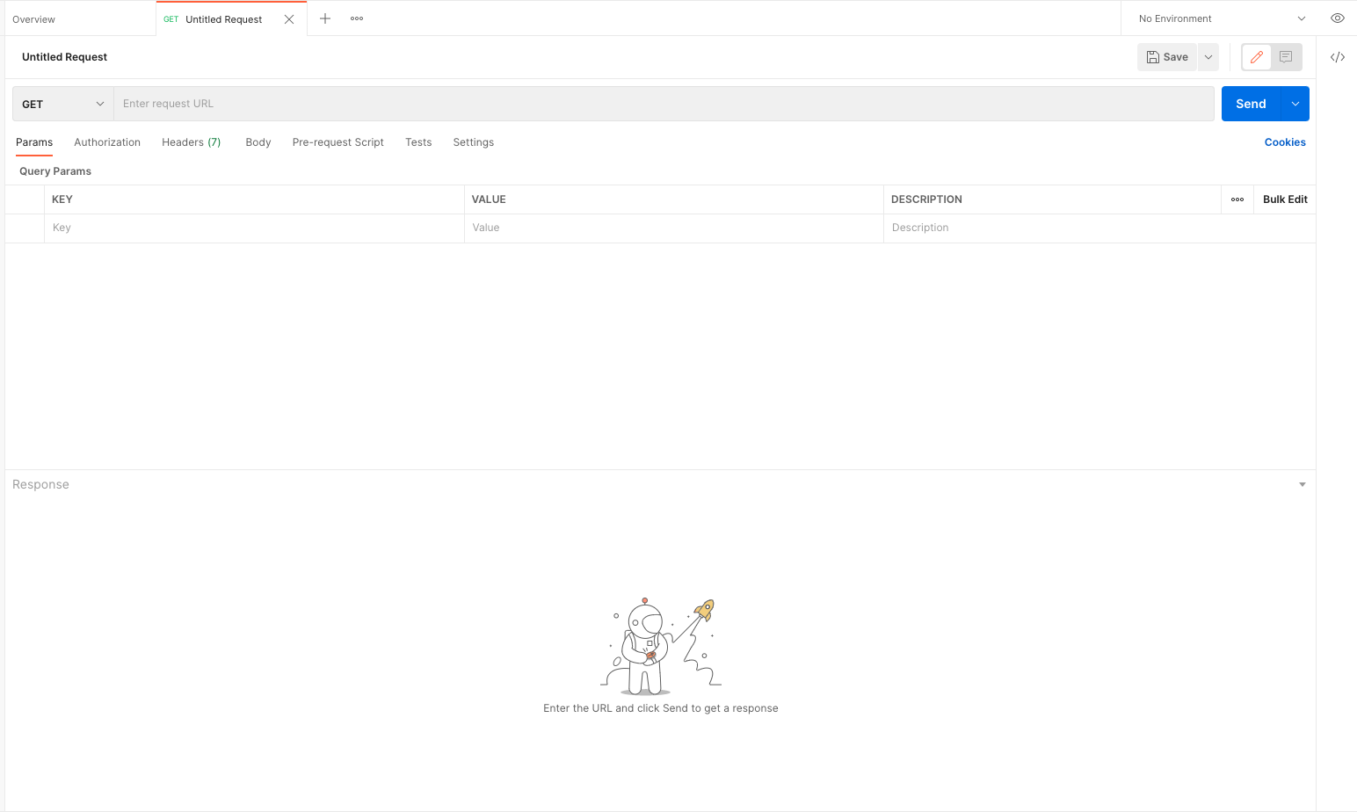The height and width of the screenshot is (812, 1357).
Task: Expand the Send button dropdown arrow
Action: (1295, 104)
